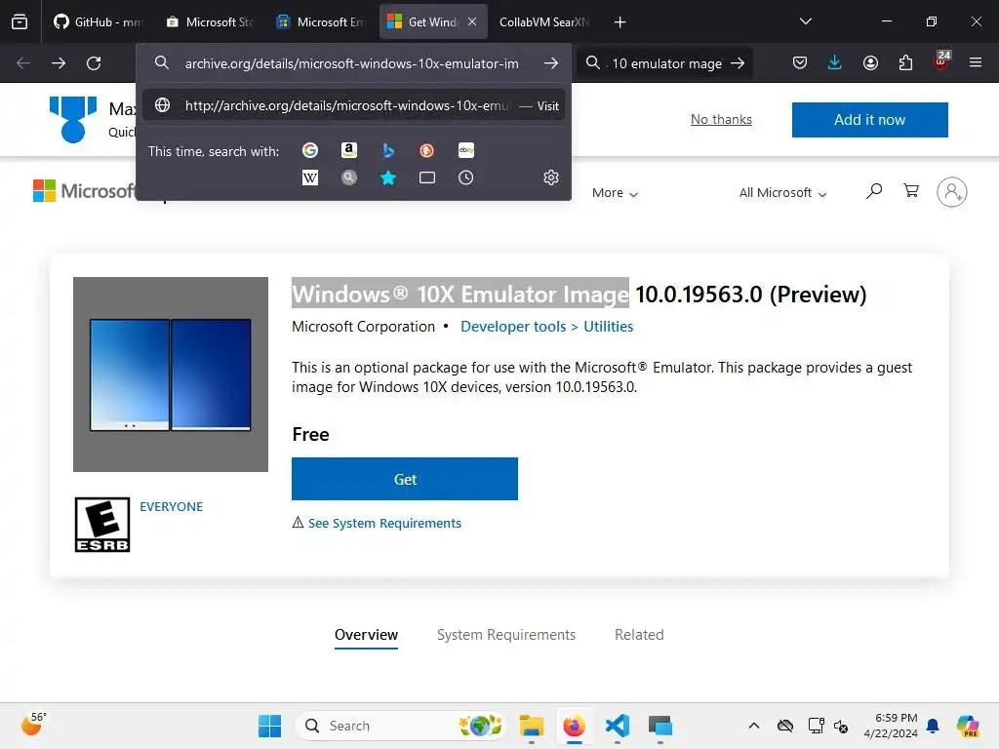Switch to the Microsoft Emulator tab
The image size is (999, 749).
coord(322,21)
